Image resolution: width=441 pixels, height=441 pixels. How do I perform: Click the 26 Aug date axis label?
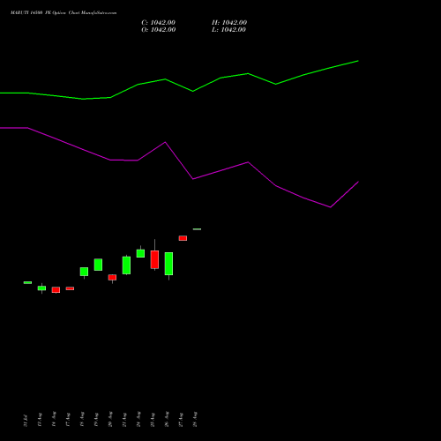click(167, 419)
